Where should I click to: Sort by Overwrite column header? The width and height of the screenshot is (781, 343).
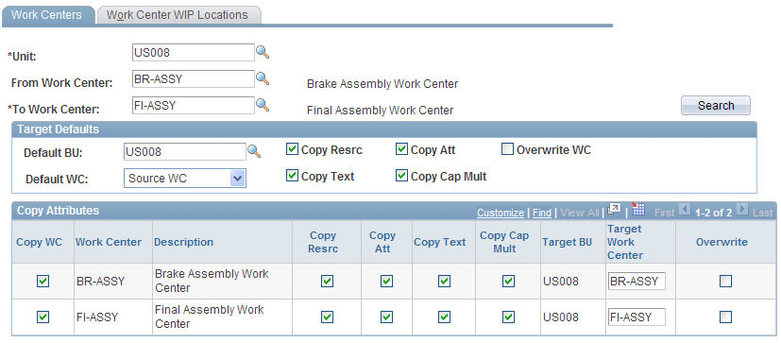[x=722, y=242]
